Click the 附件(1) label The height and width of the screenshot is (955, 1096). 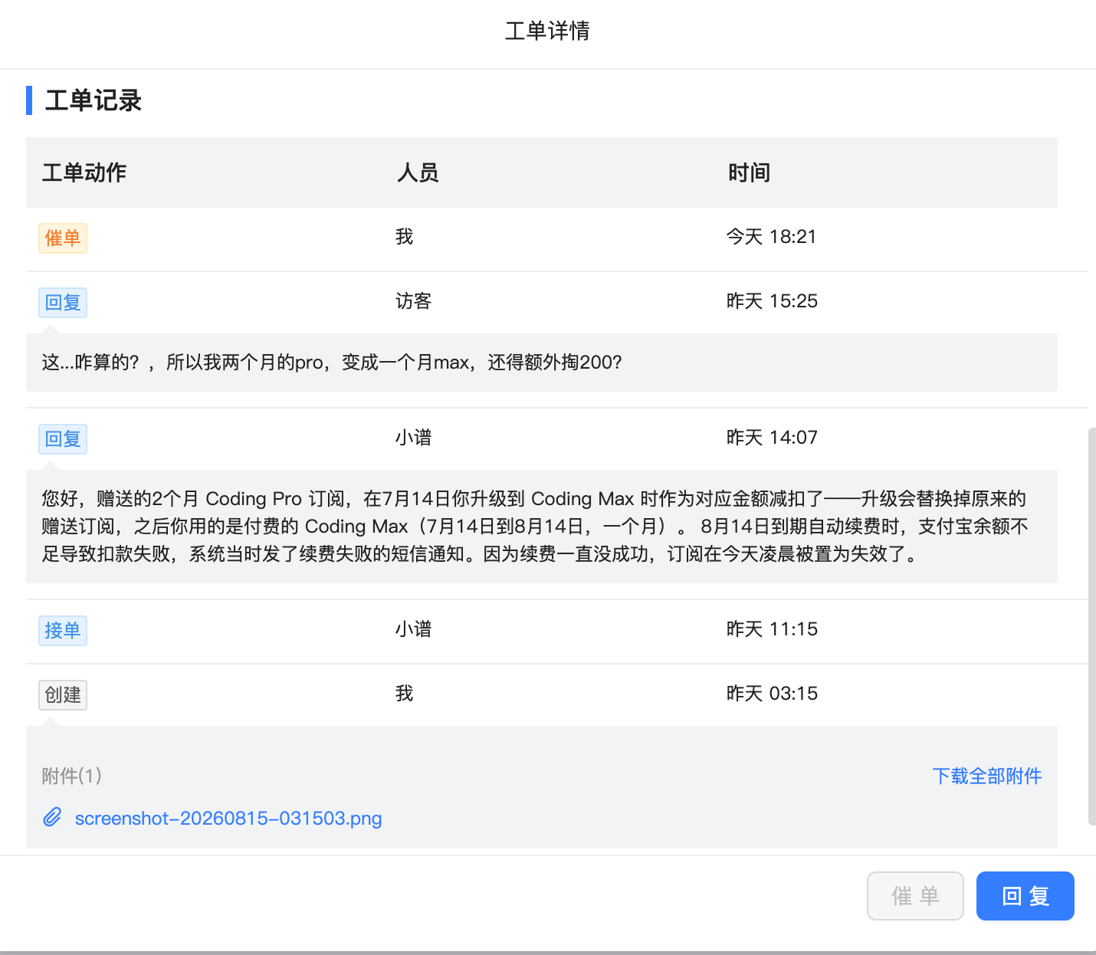pos(72,776)
